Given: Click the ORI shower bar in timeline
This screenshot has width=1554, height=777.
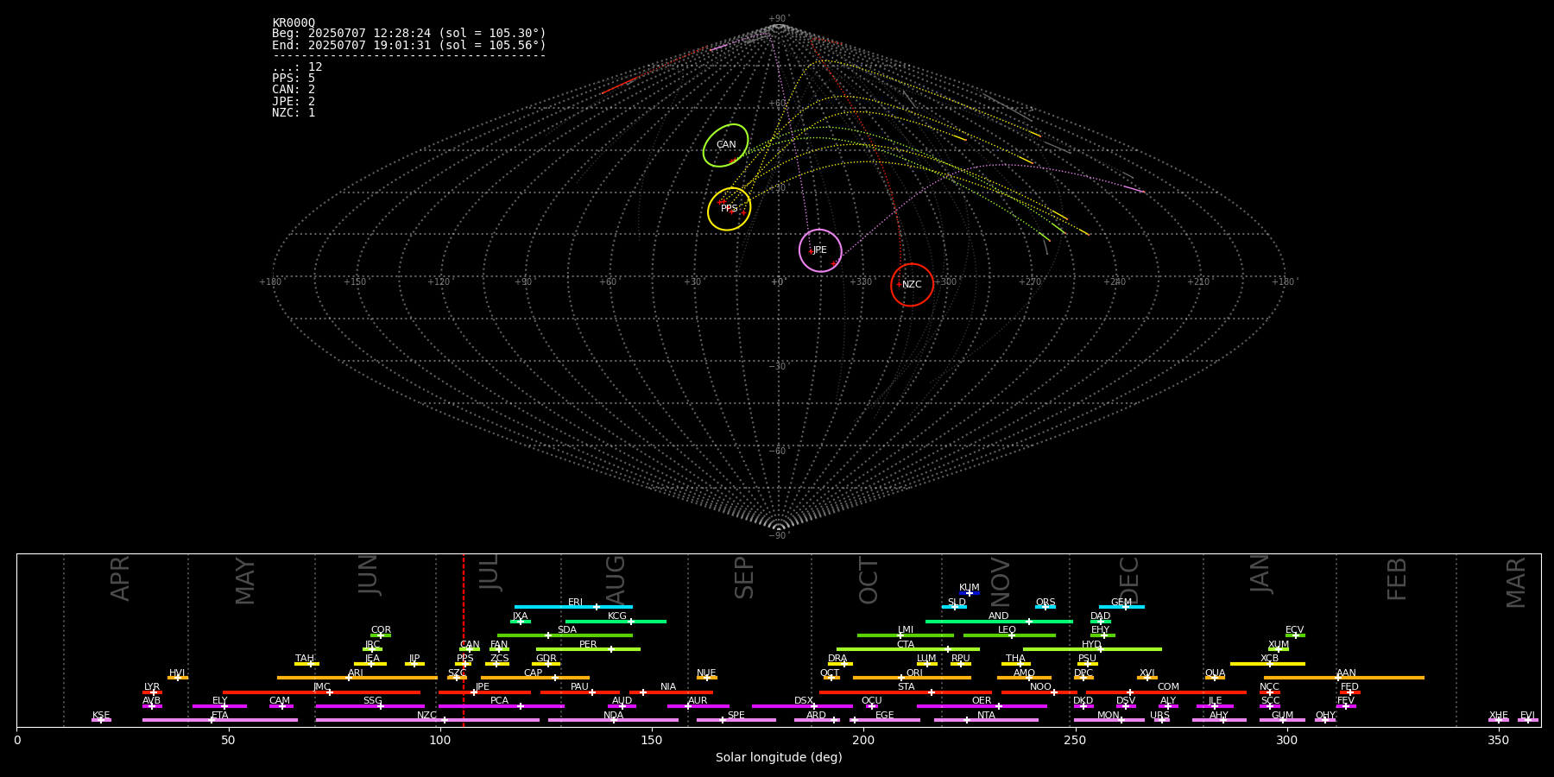Looking at the screenshot, I should click(x=912, y=678).
